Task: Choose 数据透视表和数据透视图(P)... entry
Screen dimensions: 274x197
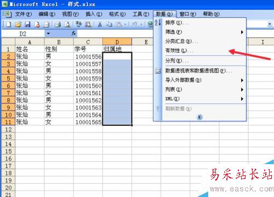Action: (204, 71)
